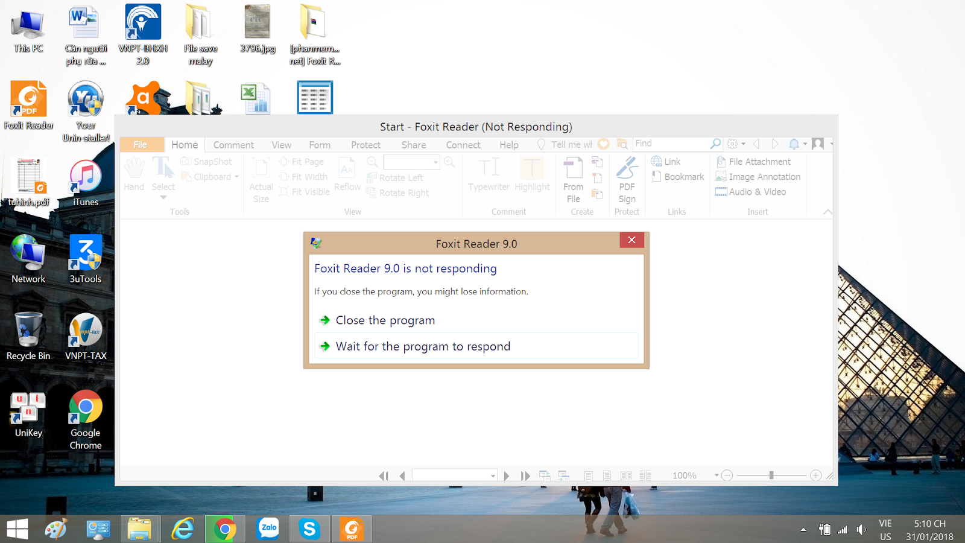Adjust the zoom slider handle

point(771,475)
